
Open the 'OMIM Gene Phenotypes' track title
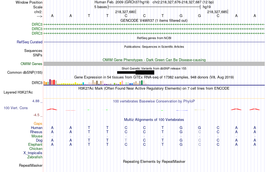coord(154,60)
